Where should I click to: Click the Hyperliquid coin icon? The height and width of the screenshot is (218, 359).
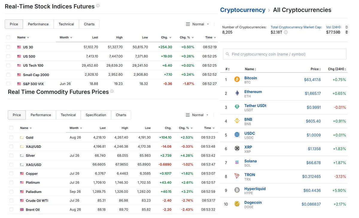pyautogui.click(x=237, y=190)
